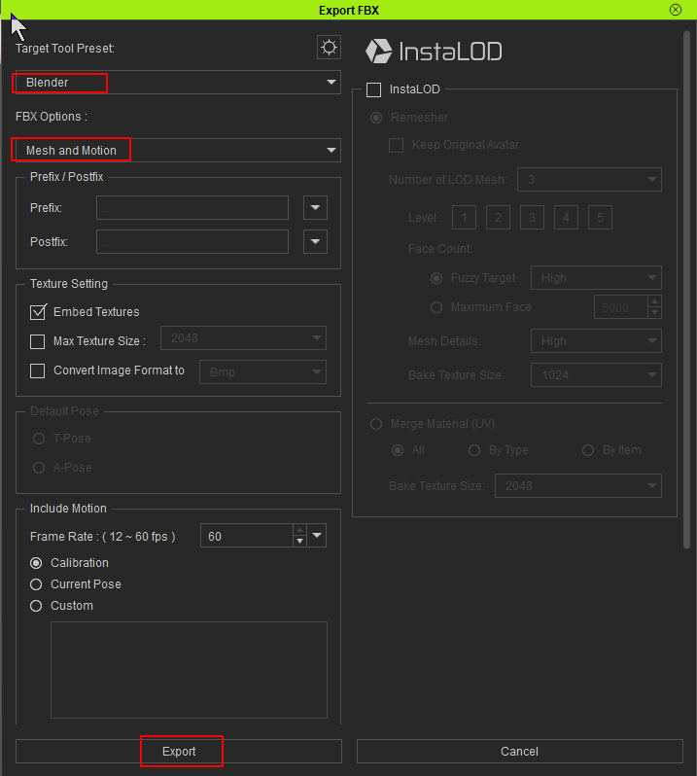Open the Remesher Bake Texture Size 1024 dropdown
The height and width of the screenshot is (776, 697).
pos(596,374)
